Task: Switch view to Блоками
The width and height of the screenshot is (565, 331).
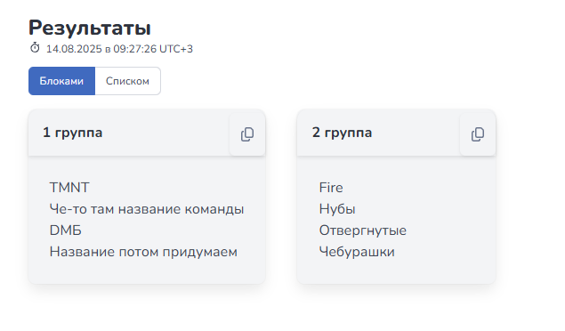Action: point(61,81)
